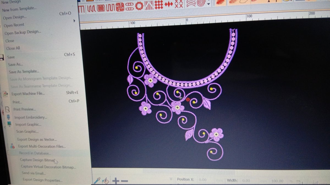Choose Export Design Properties

[43, 180]
